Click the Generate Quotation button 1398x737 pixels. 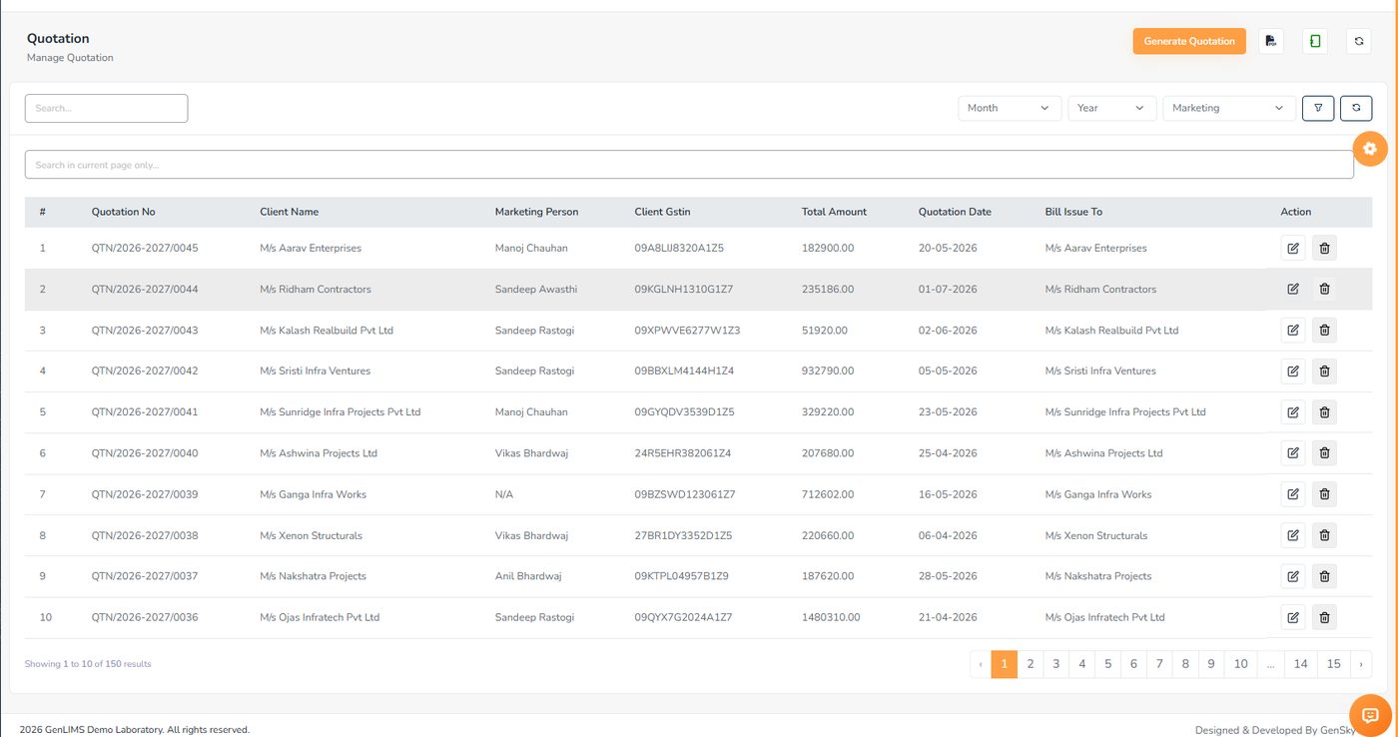(1189, 41)
